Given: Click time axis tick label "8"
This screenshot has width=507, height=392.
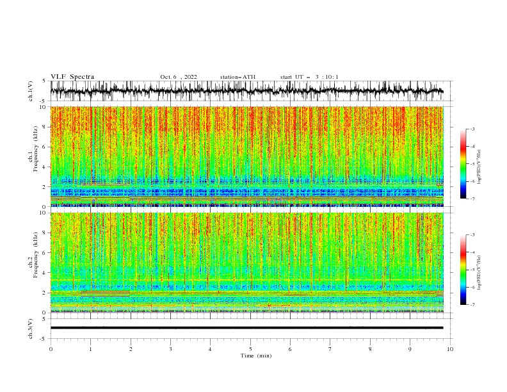Looking at the screenshot, I should (x=370, y=349).
